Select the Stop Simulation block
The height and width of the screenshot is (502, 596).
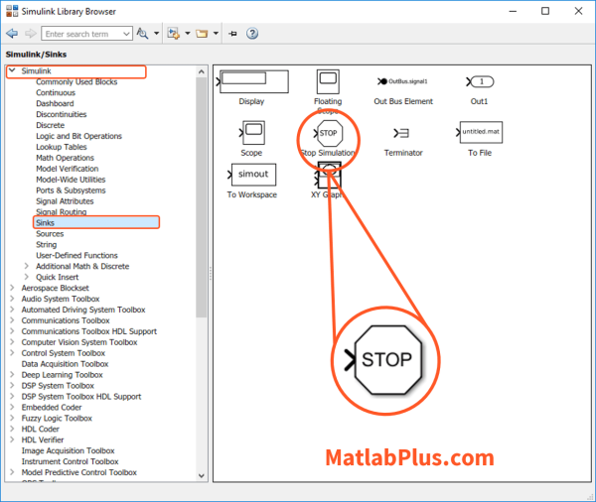(x=328, y=133)
